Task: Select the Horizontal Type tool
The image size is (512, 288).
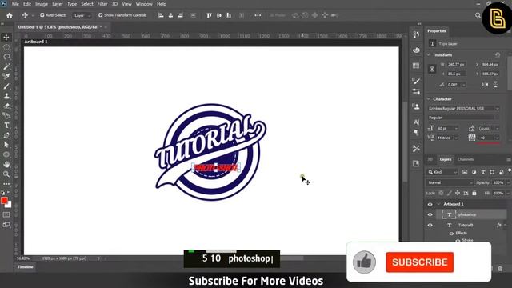Action: 6,126
